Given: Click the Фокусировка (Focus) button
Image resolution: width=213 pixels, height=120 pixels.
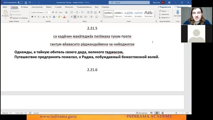Looking at the screenshot, I should [141, 113].
